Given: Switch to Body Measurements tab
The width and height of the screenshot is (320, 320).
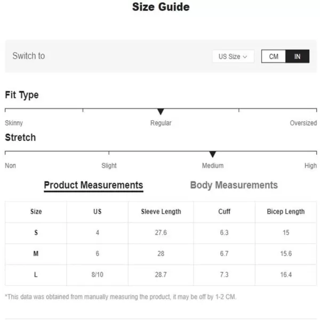Looking at the screenshot, I should (x=234, y=185).
